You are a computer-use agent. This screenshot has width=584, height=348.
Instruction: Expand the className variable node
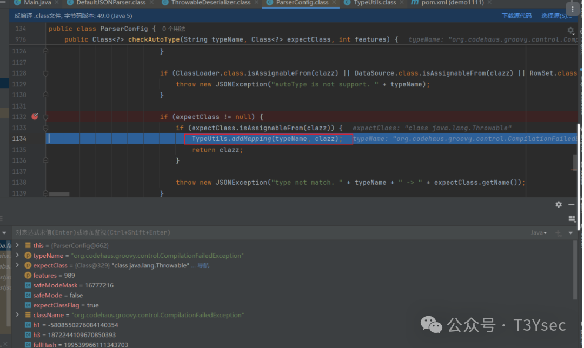click(18, 315)
